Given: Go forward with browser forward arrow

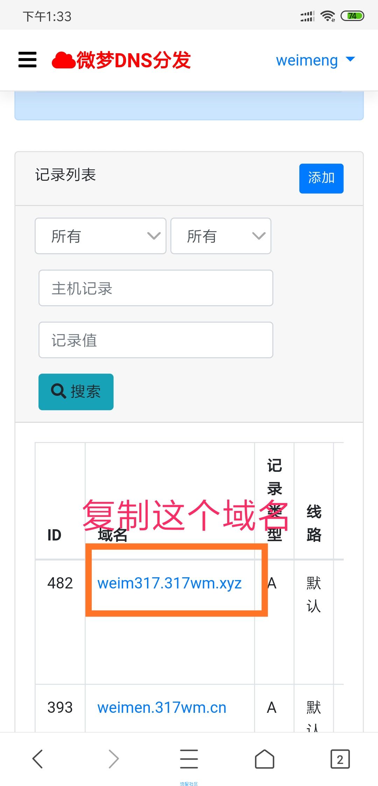Looking at the screenshot, I should coord(113,759).
